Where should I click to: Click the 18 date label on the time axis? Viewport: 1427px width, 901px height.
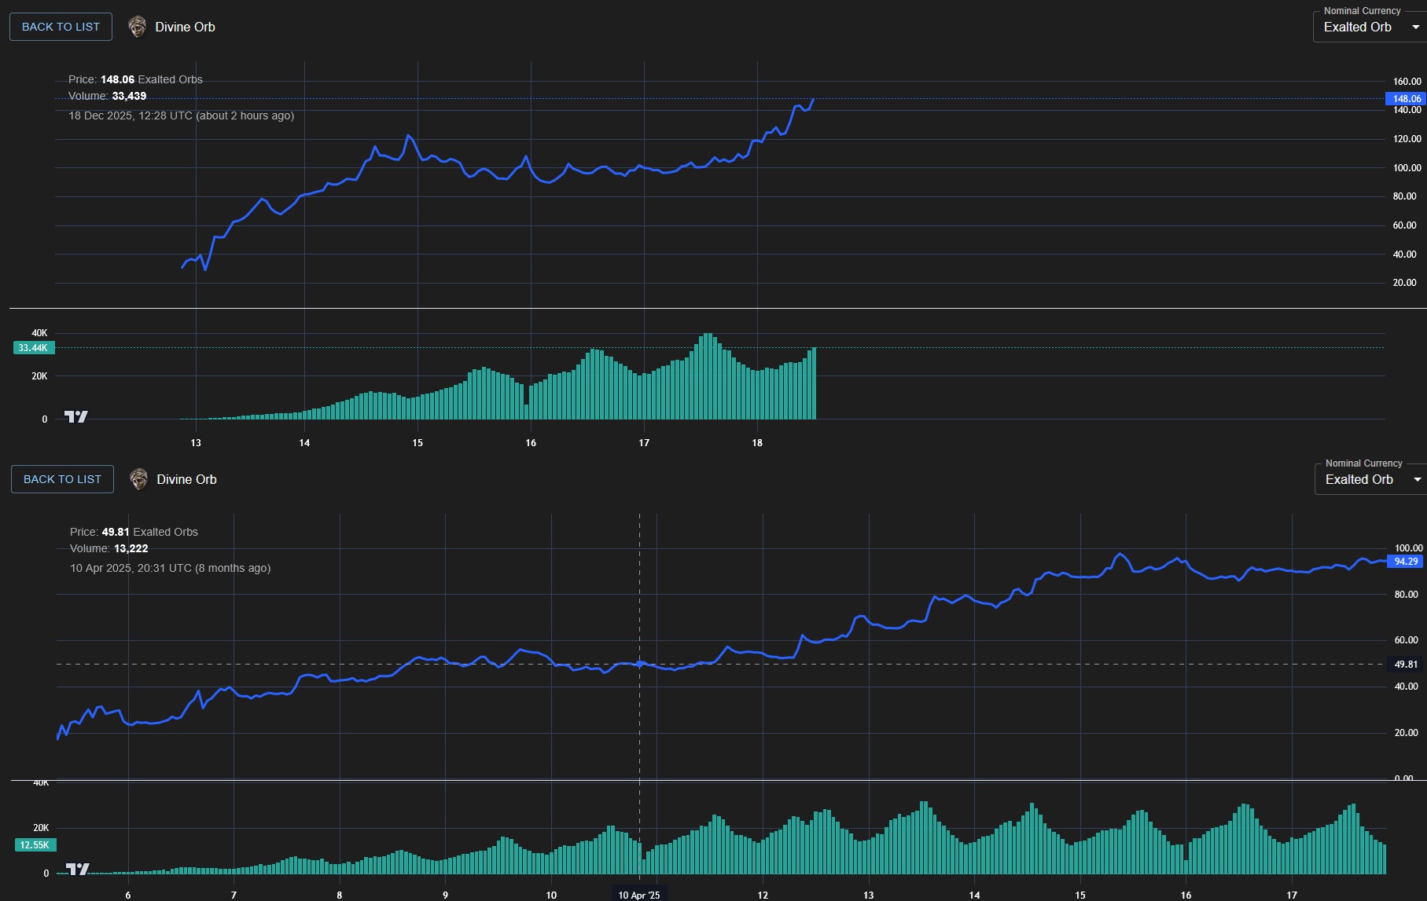[757, 443]
